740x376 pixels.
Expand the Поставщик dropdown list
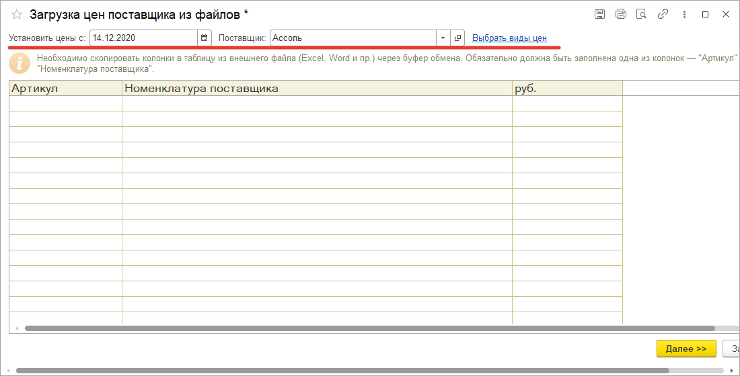pyautogui.click(x=443, y=38)
